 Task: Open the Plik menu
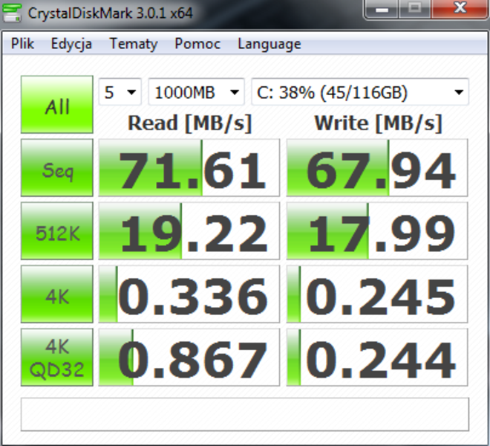point(22,44)
